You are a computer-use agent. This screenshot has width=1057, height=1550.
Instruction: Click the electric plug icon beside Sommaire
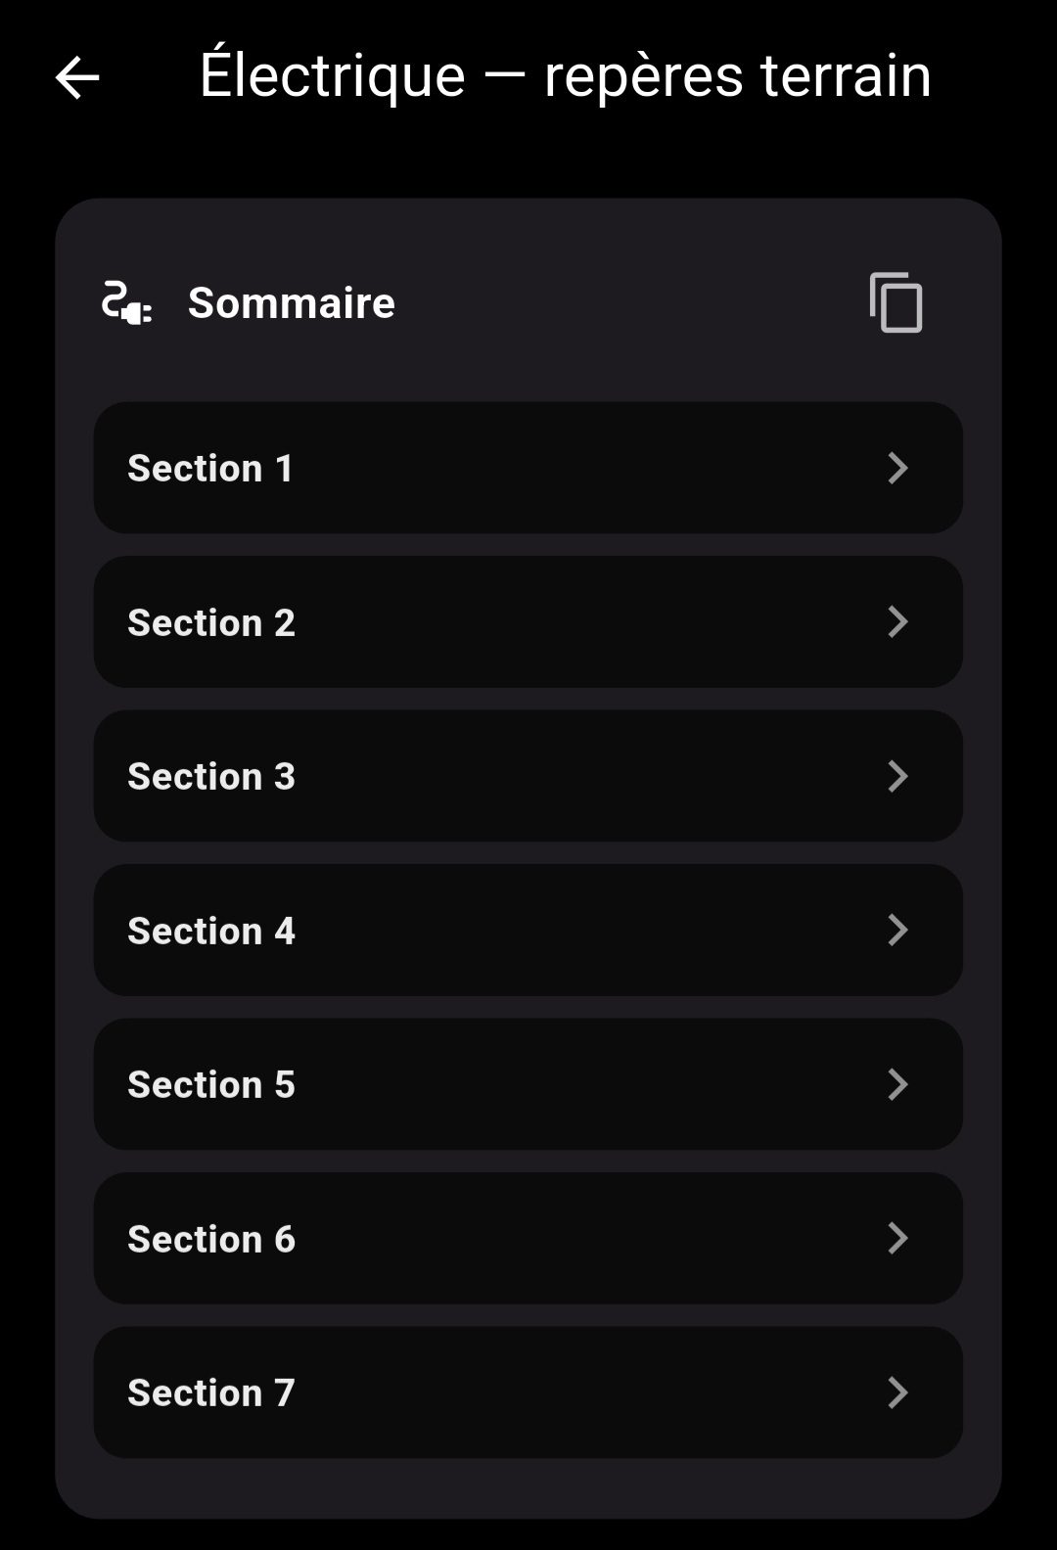(x=126, y=302)
